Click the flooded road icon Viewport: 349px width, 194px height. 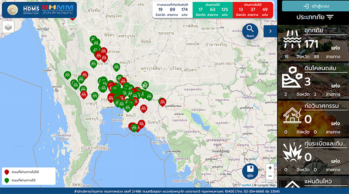[x=292, y=39]
